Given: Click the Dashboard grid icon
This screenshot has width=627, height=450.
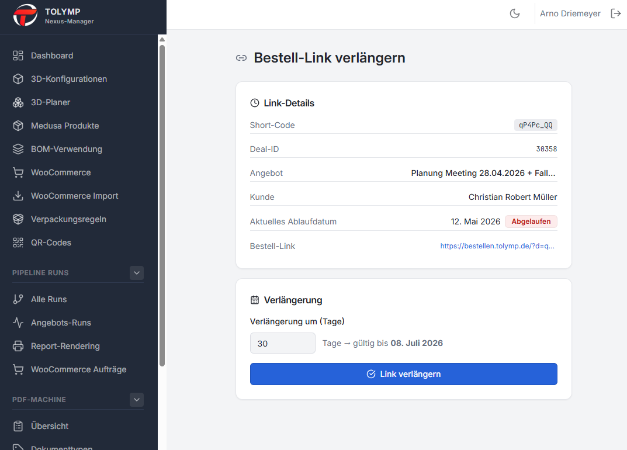Looking at the screenshot, I should click(18, 56).
